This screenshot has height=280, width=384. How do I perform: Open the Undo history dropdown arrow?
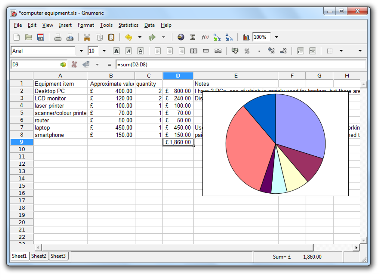click(140, 37)
